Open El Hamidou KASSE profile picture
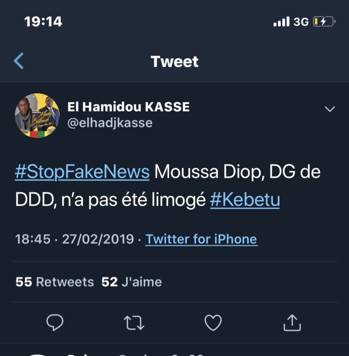Viewport: 349px width, 356px height. 37,115
